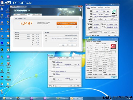Switch to the Advanced tab in 3DMark 11
133x100 pixels.
[x=23, y=14]
